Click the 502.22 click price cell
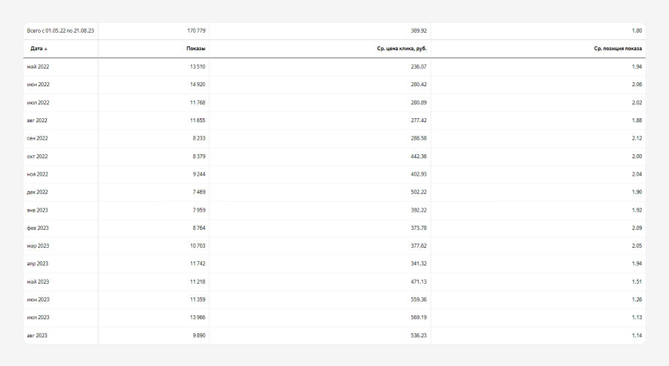Screen dimensions: 669x366 point(419,192)
